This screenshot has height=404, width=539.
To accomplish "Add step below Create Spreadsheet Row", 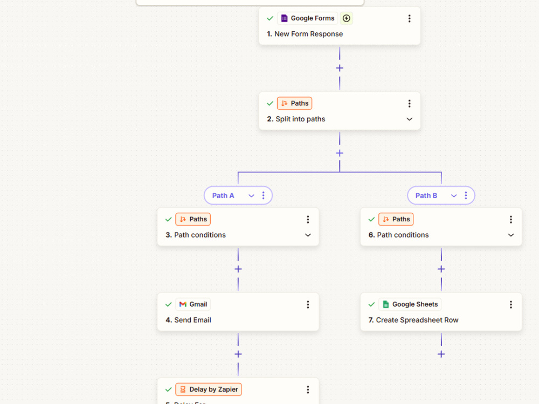I will 441,354.
